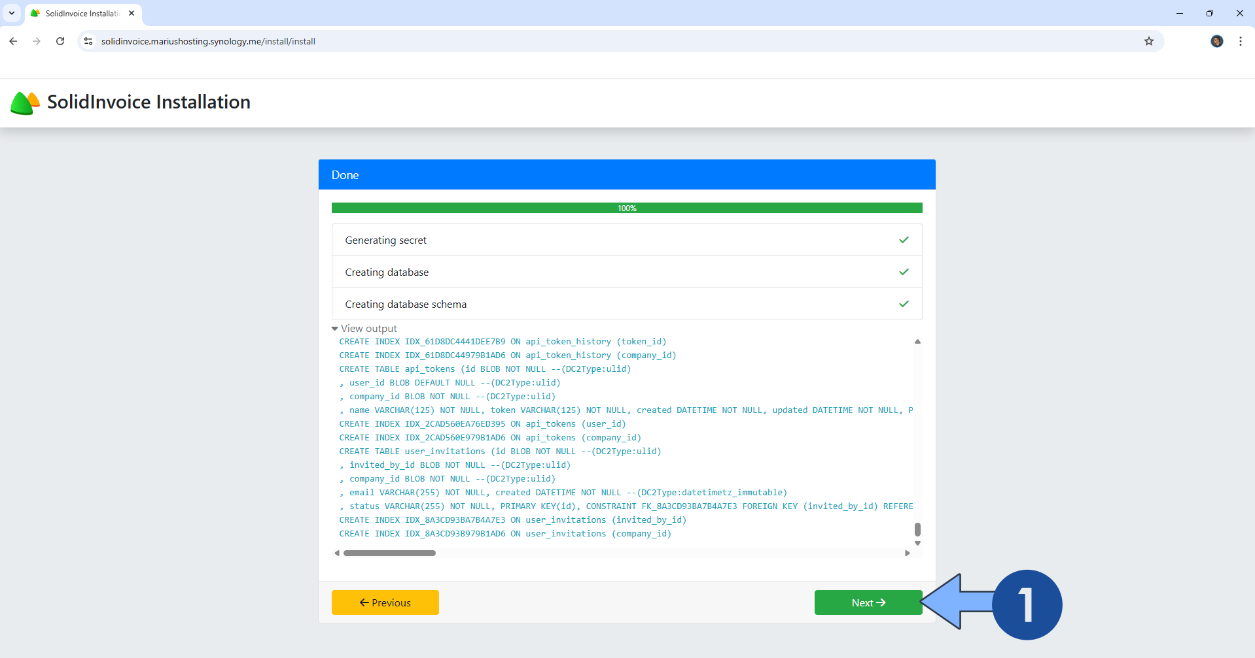The height and width of the screenshot is (658, 1255).
Task: Click the vertical scrollbar thumb in output
Action: coord(917,529)
